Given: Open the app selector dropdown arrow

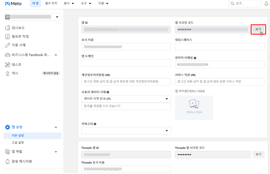Looking at the screenshot, I should click(x=57, y=17).
